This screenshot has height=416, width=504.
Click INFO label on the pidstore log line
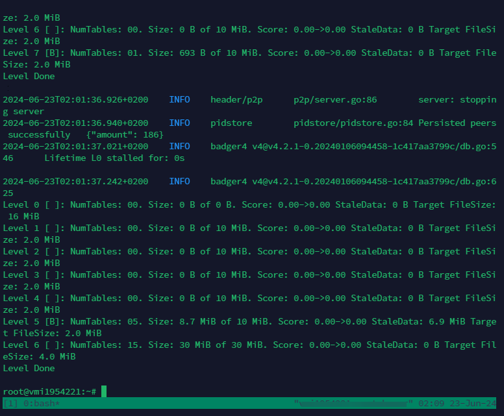coord(179,123)
